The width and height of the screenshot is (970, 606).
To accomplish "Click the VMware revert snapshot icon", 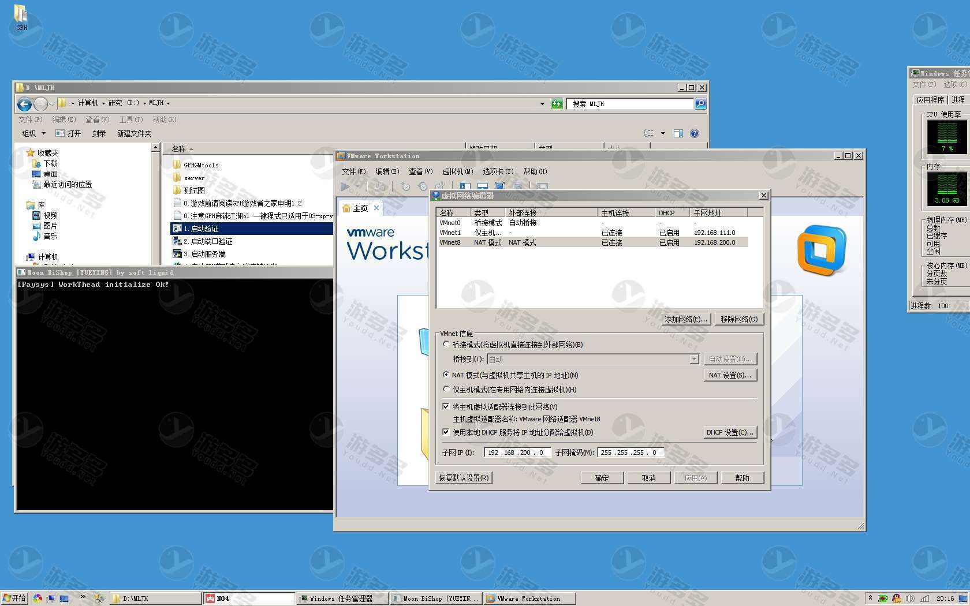I will (x=423, y=186).
